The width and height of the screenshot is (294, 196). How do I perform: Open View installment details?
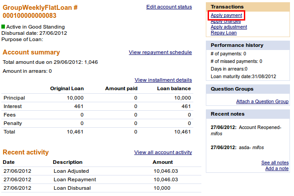click(x=163, y=80)
